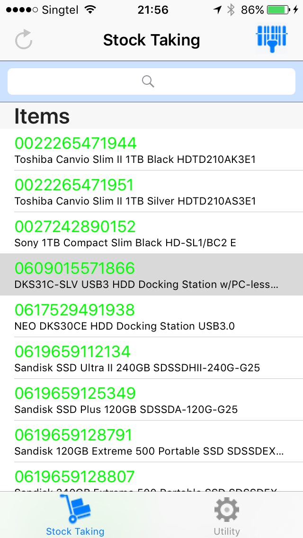Tap the magnifier icon in search bar
This screenshot has width=303, height=538.
pyautogui.click(x=148, y=81)
